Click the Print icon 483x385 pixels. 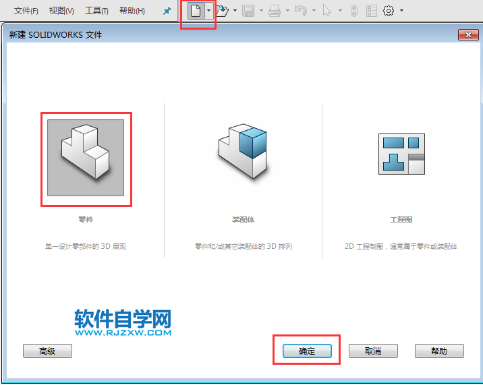(x=275, y=11)
